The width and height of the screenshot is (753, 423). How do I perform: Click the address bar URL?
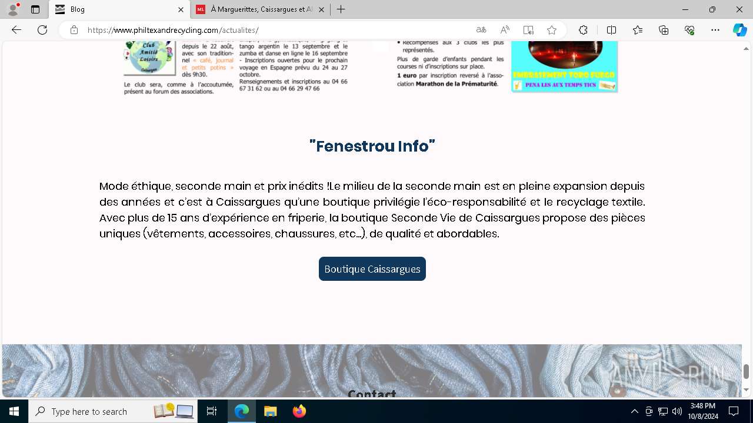[173, 30]
